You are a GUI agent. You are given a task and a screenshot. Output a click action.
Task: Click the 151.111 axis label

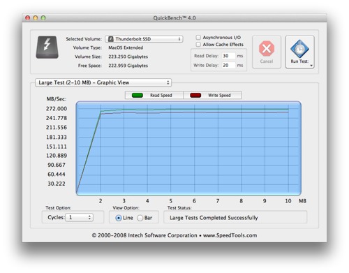57,147
